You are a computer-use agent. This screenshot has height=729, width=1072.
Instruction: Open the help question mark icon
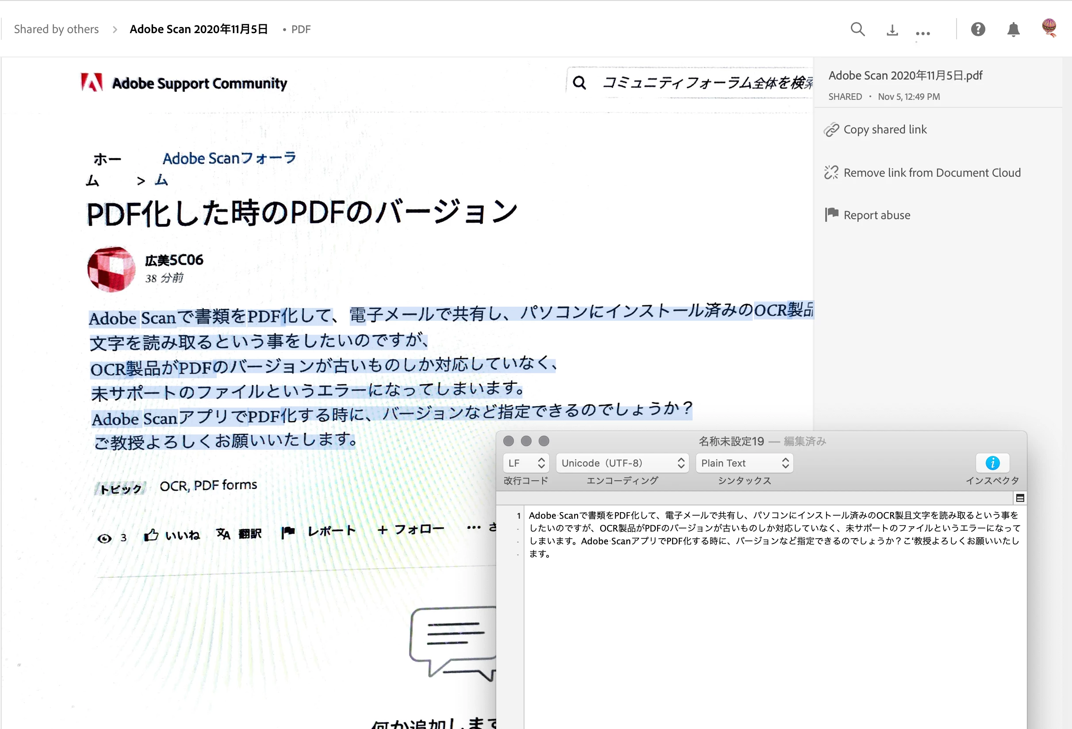tap(978, 30)
